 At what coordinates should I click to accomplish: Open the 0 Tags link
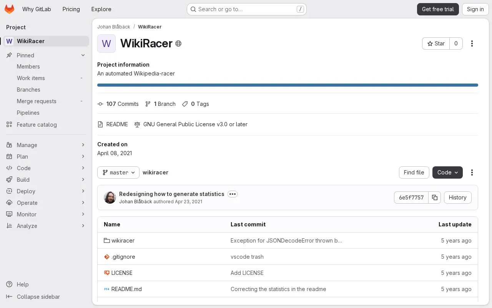pyautogui.click(x=195, y=104)
